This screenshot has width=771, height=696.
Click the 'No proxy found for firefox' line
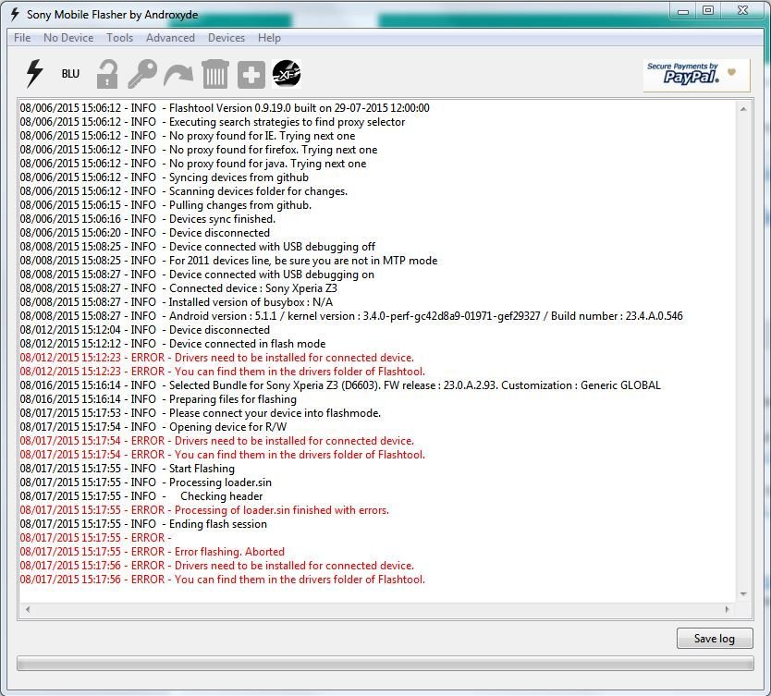click(x=199, y=150)
